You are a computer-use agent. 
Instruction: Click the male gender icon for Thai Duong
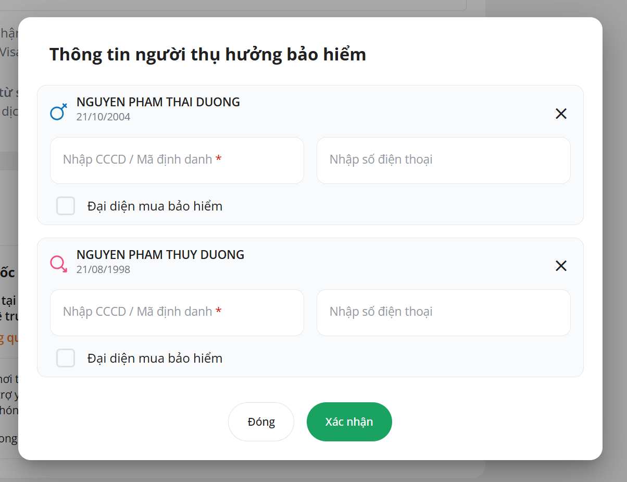(x=58, y=112)
